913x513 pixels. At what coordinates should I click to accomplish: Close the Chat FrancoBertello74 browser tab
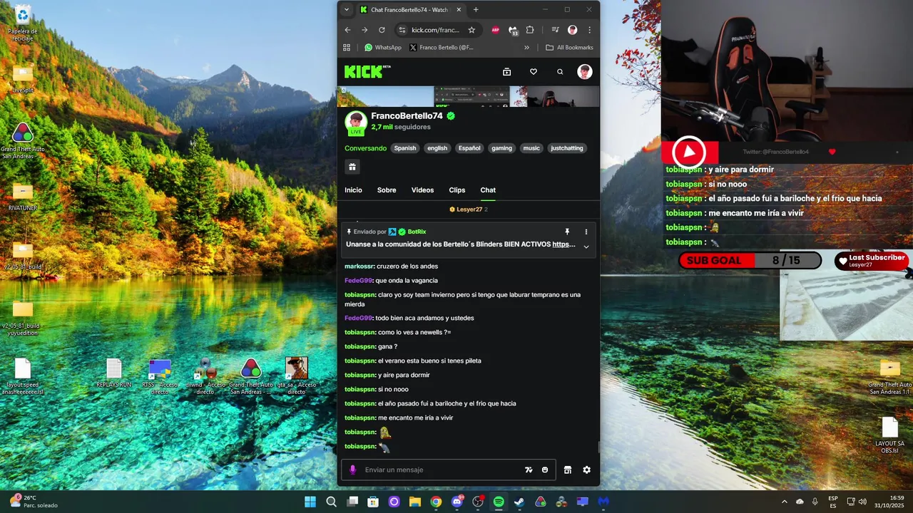coord(459,10)
